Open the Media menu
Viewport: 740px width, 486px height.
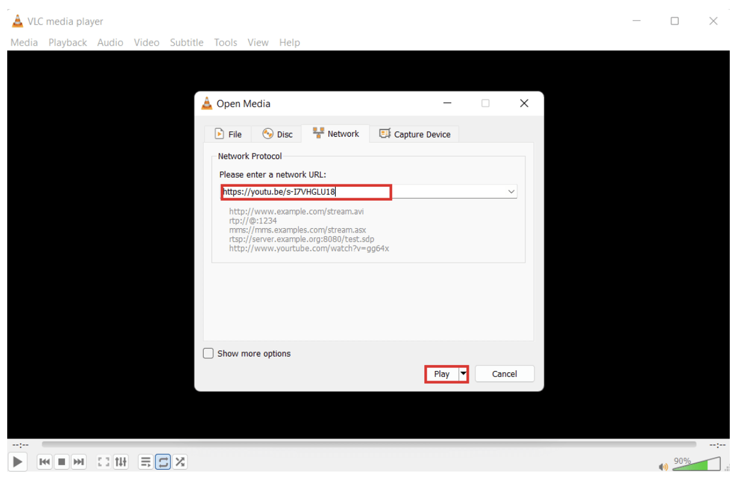[24, 43]
